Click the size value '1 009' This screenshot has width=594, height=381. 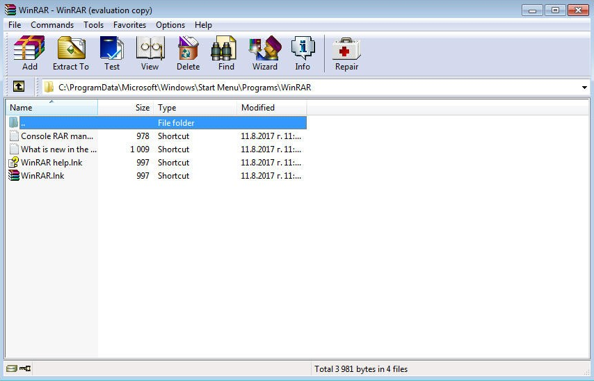tap(140, 149)
